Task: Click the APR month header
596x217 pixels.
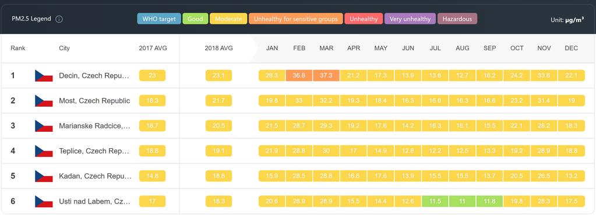Action: (x=354, y=48)
